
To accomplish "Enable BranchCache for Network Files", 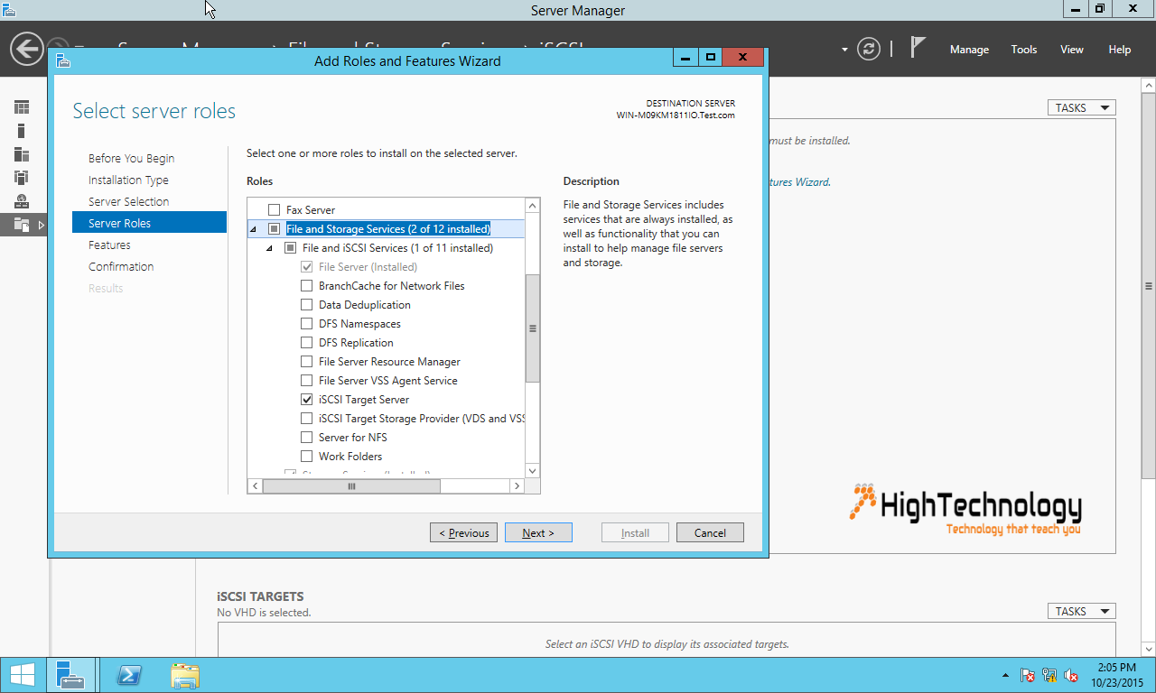I will (307, 285).
